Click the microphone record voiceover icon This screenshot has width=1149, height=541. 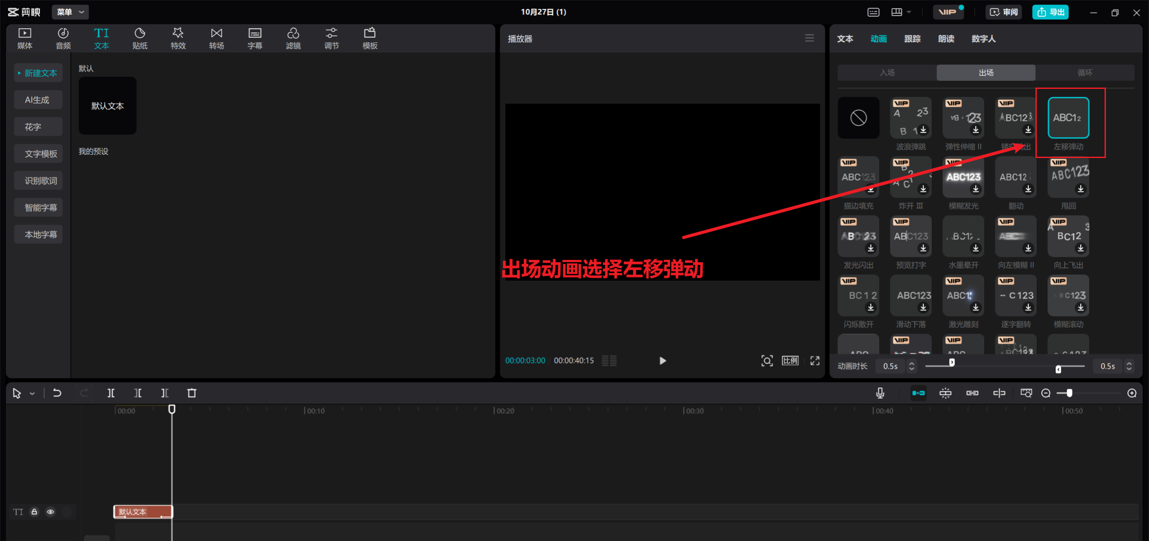(880, 393)
